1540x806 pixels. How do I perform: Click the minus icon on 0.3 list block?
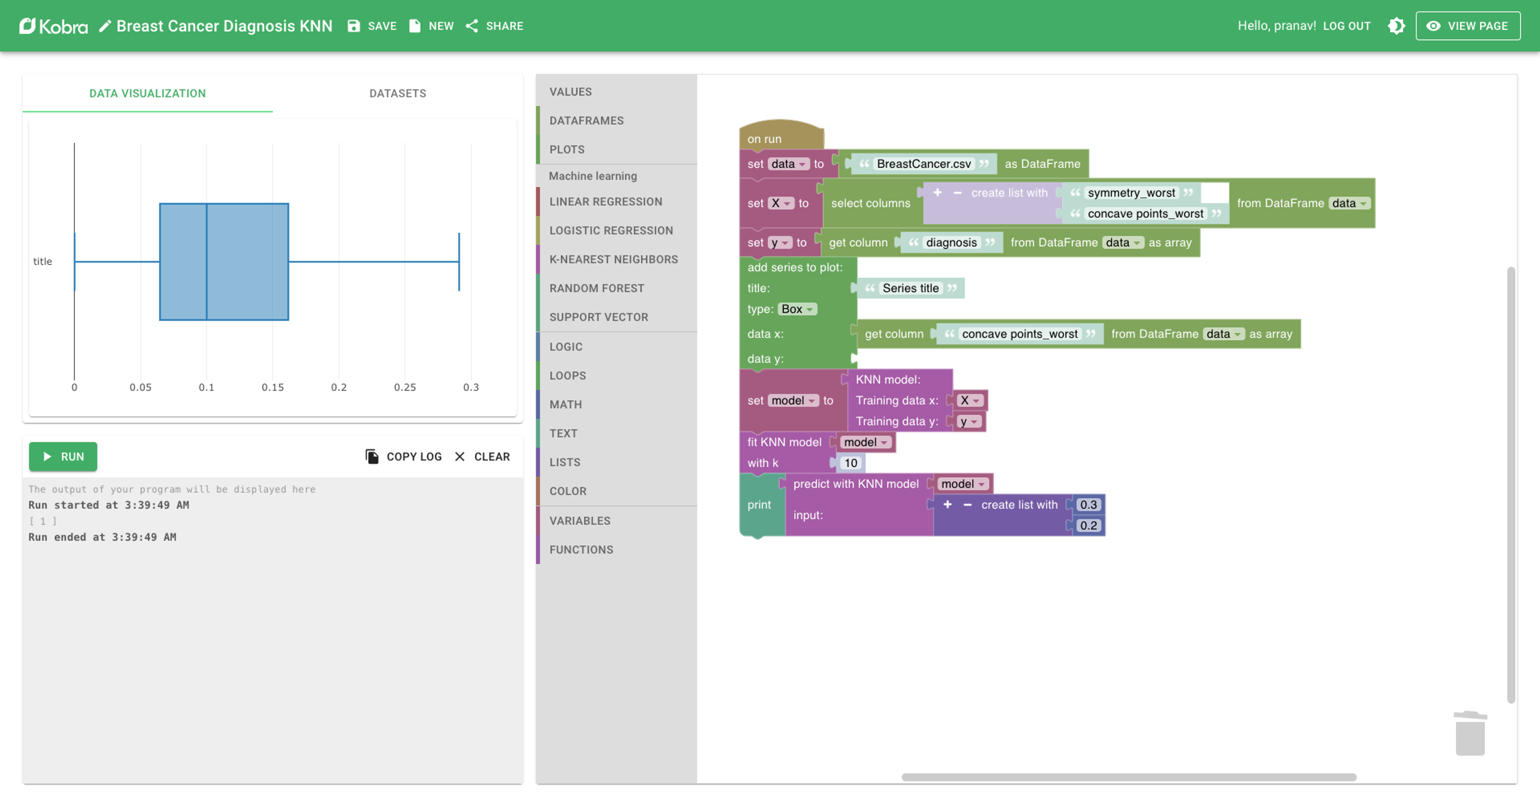pos(967,504)
